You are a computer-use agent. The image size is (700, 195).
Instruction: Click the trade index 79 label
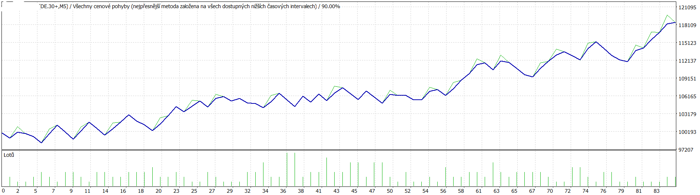coord(621,191)
